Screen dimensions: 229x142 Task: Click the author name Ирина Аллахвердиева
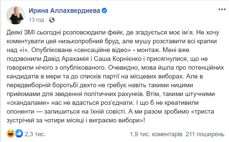(64, 10)
